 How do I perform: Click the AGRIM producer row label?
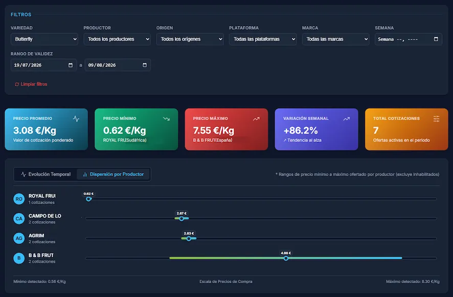[36, 236]
